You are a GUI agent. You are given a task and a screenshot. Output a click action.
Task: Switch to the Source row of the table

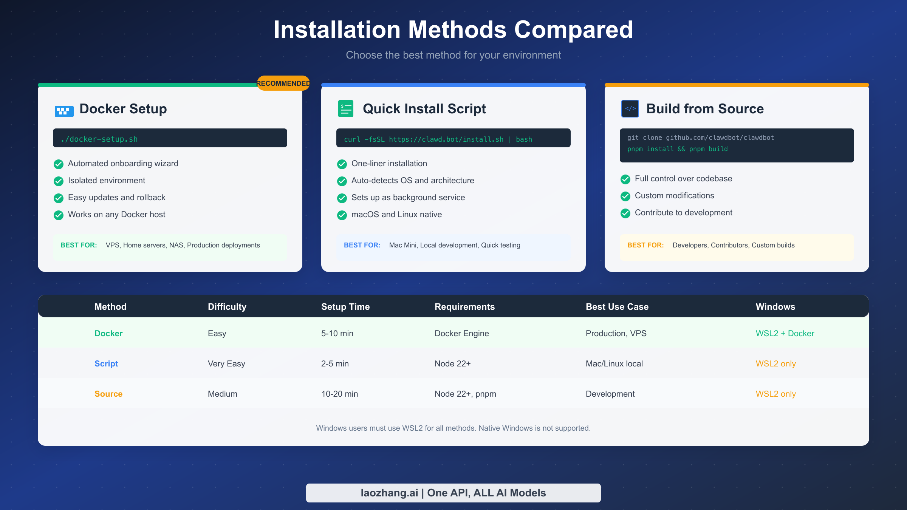(x=453, y=394)
